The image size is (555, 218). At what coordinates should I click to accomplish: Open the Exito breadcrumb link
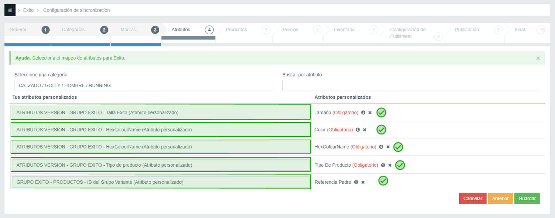[x=28, y=10]
